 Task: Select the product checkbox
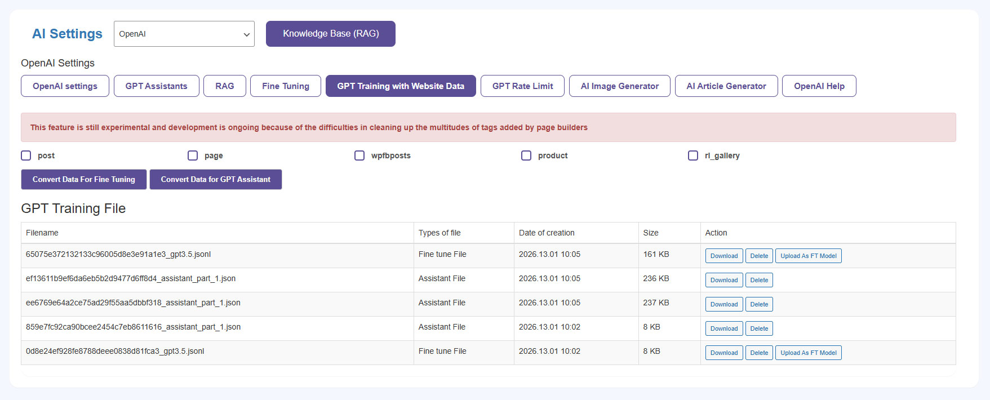[526, 155]
